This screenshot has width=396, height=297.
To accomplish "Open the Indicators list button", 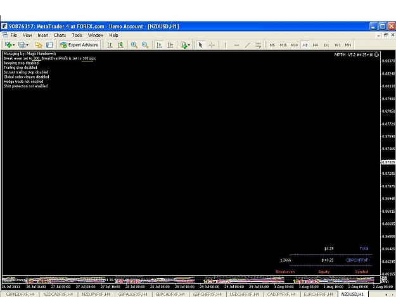I will point(184,45).
